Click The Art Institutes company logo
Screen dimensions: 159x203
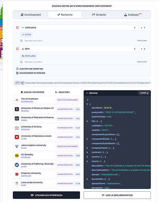click(x=17, y=100)
